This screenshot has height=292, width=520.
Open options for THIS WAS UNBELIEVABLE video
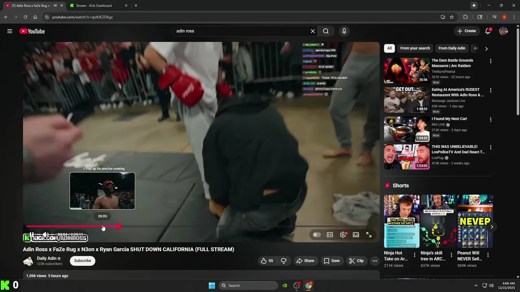490,148
